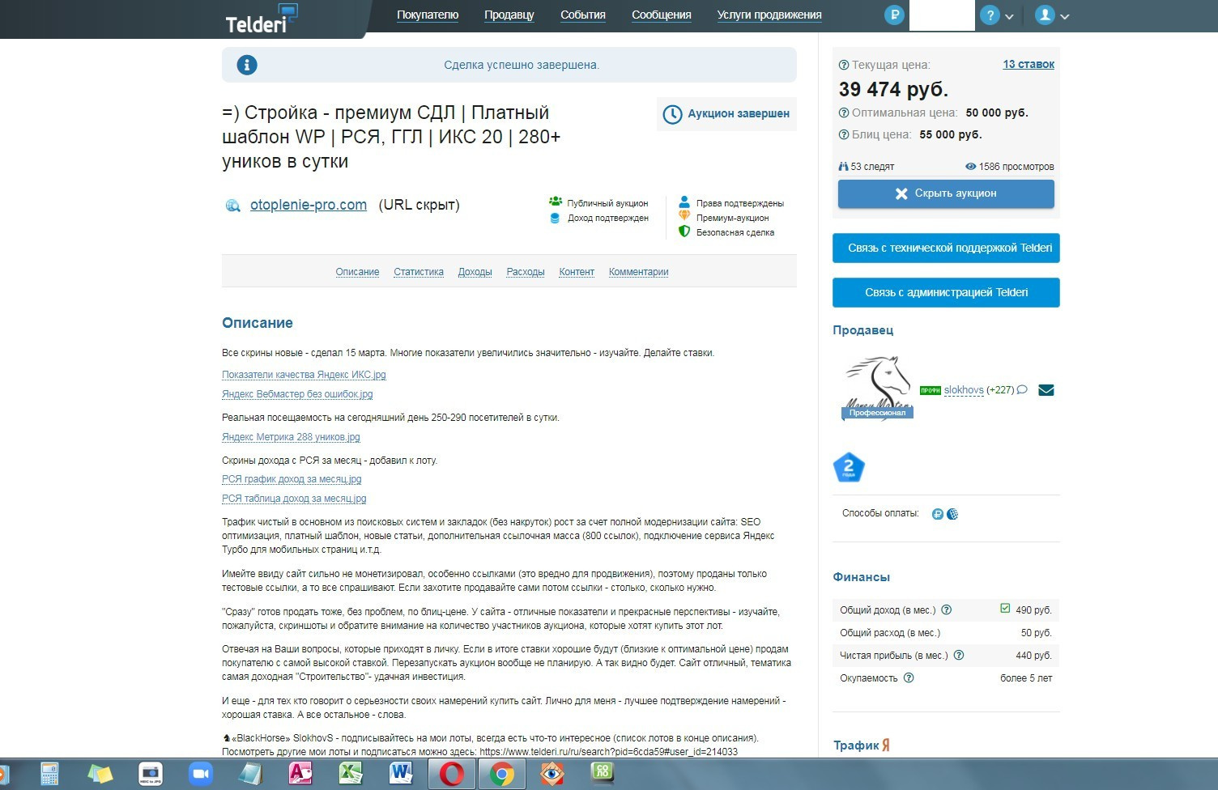Open Microsoft Excel from the taskbar
Viewport: 1218px width, 790px height.
pyautogui.click(x=351, y=774)
